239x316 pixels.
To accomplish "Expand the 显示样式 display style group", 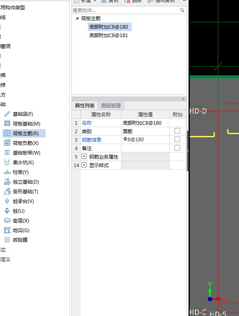I will (84, 165).
